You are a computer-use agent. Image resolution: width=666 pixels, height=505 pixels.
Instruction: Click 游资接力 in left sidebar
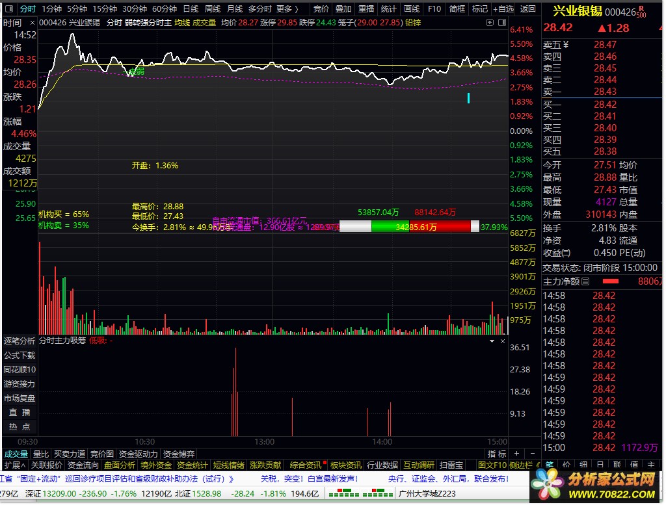point(20,384)
